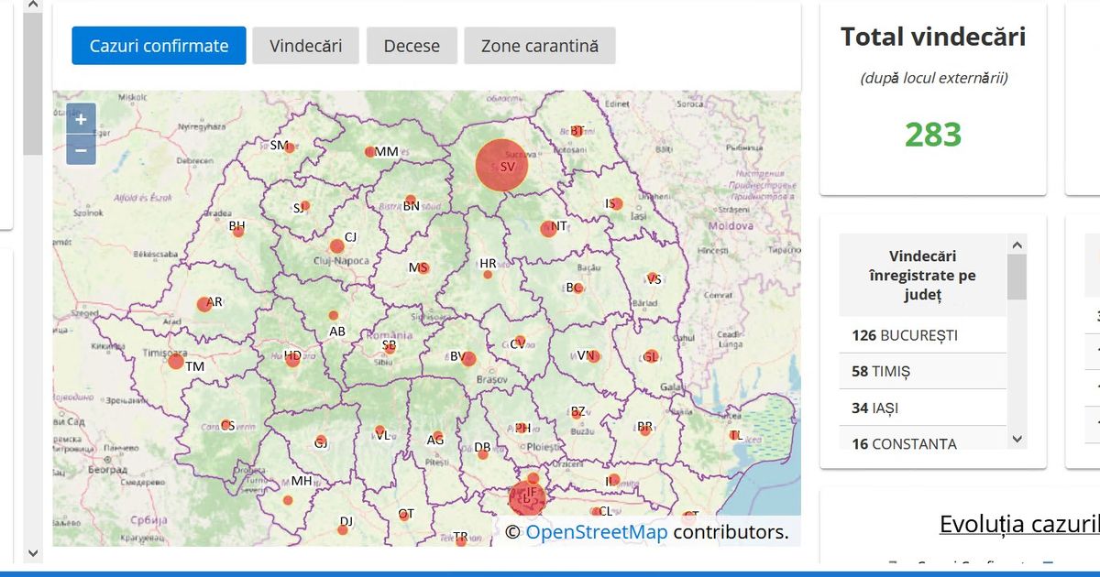Open the Evoluția cazurilor link
Viewport: 1100px width, 577px height.
point(1019,523)
